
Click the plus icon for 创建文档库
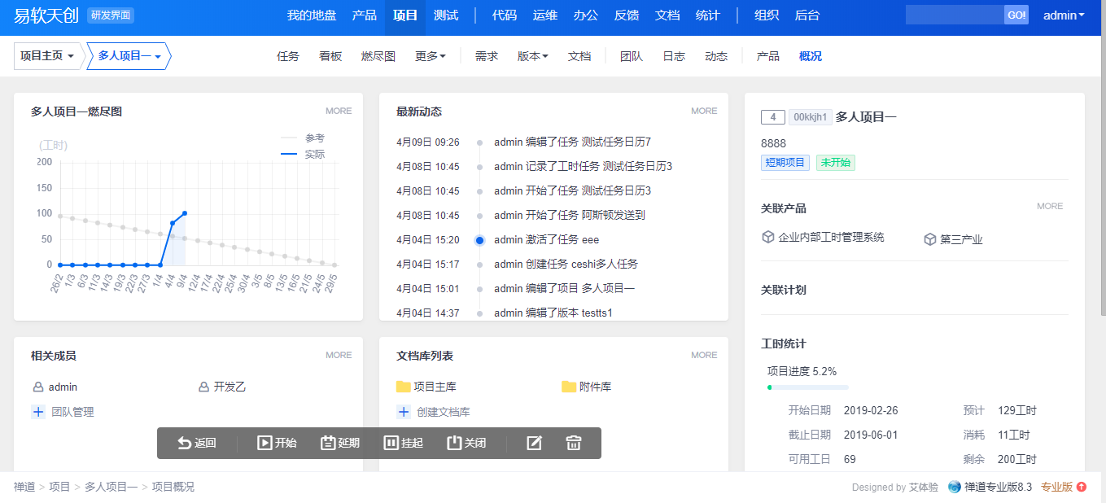coord(403,412)
